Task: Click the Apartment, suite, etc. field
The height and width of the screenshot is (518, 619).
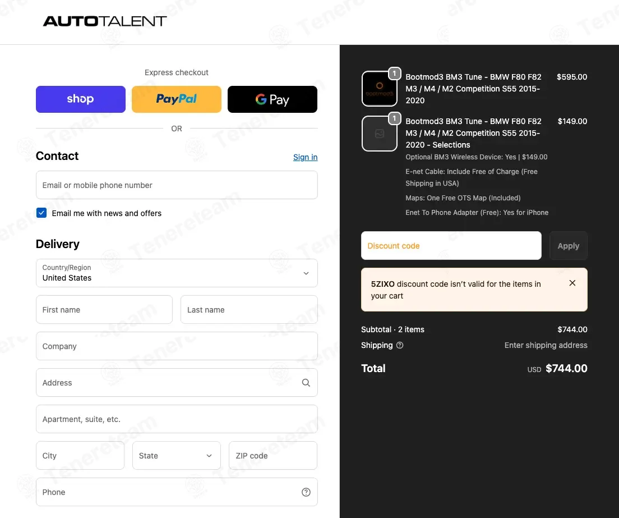Action: point(177,419)
